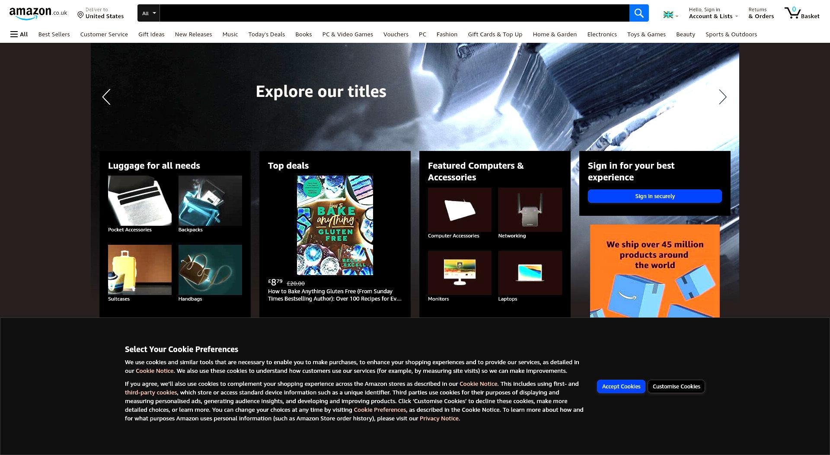Click the Amazon.co.uk logo

pos(38,13)
